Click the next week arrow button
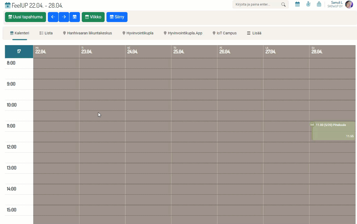This screenshot has width=357, height=224. (x=64, y=17)
